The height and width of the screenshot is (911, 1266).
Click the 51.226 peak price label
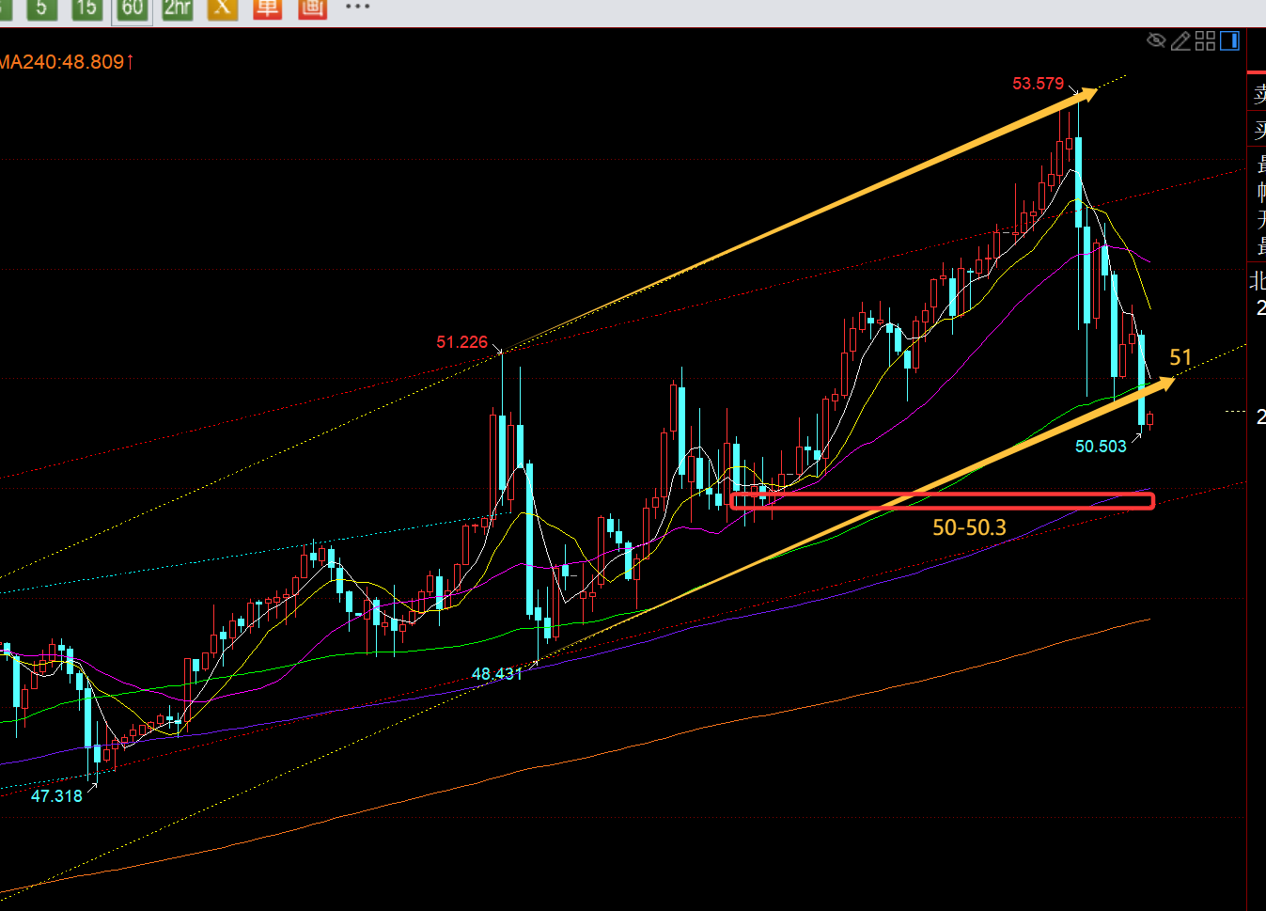pos(461,342)
